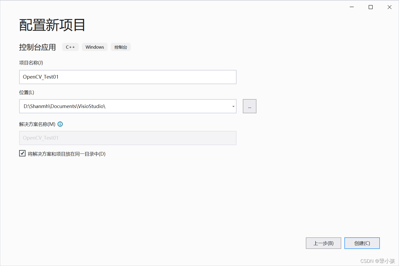Click the disabled solution name field

(128, 138)
